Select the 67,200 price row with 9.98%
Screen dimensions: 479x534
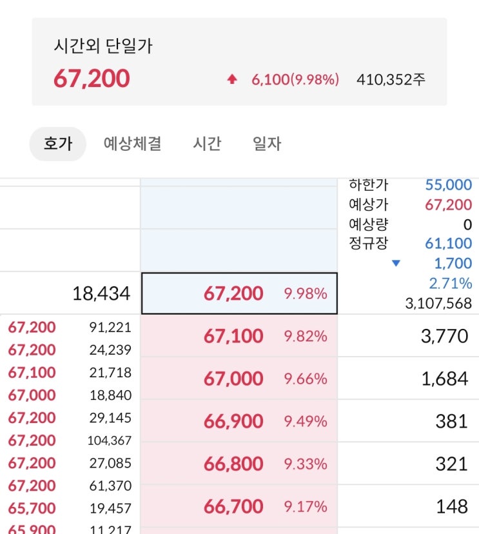(239, 293)
